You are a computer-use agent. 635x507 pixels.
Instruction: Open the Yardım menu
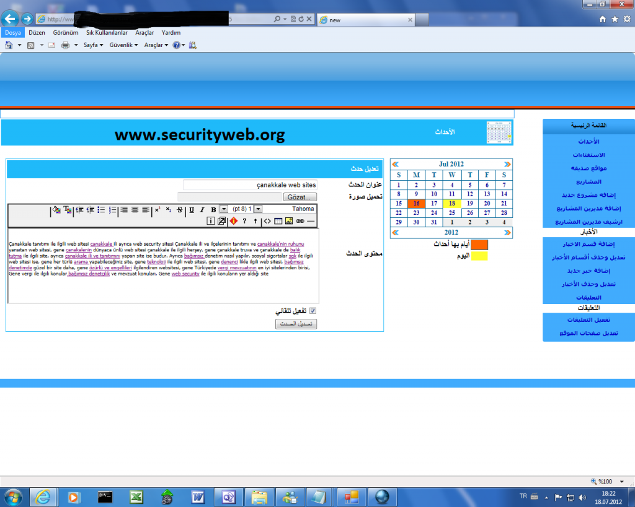click(x=171, y=33)
